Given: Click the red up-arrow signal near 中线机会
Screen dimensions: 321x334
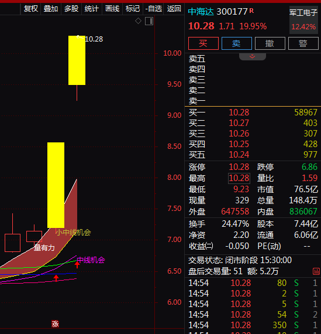Looking at the screenshot, I should [77, 264].
